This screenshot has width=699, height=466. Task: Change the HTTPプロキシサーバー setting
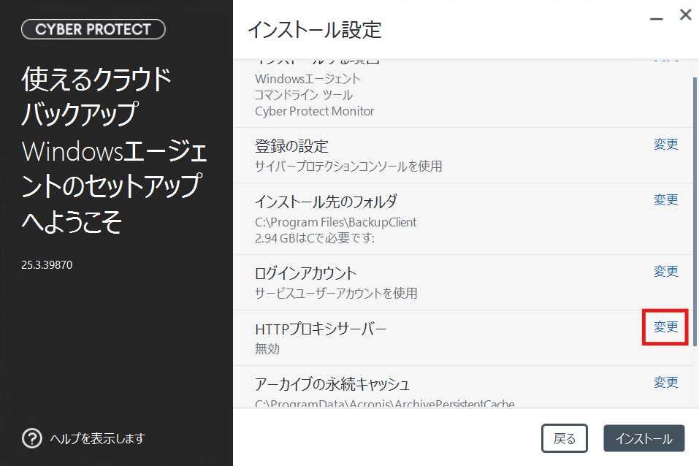pyautogui.click(x=665, y=327)
